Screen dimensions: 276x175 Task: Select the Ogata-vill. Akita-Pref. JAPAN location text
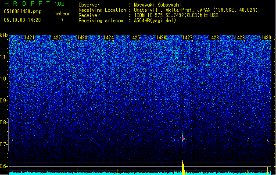coord(196,10)
